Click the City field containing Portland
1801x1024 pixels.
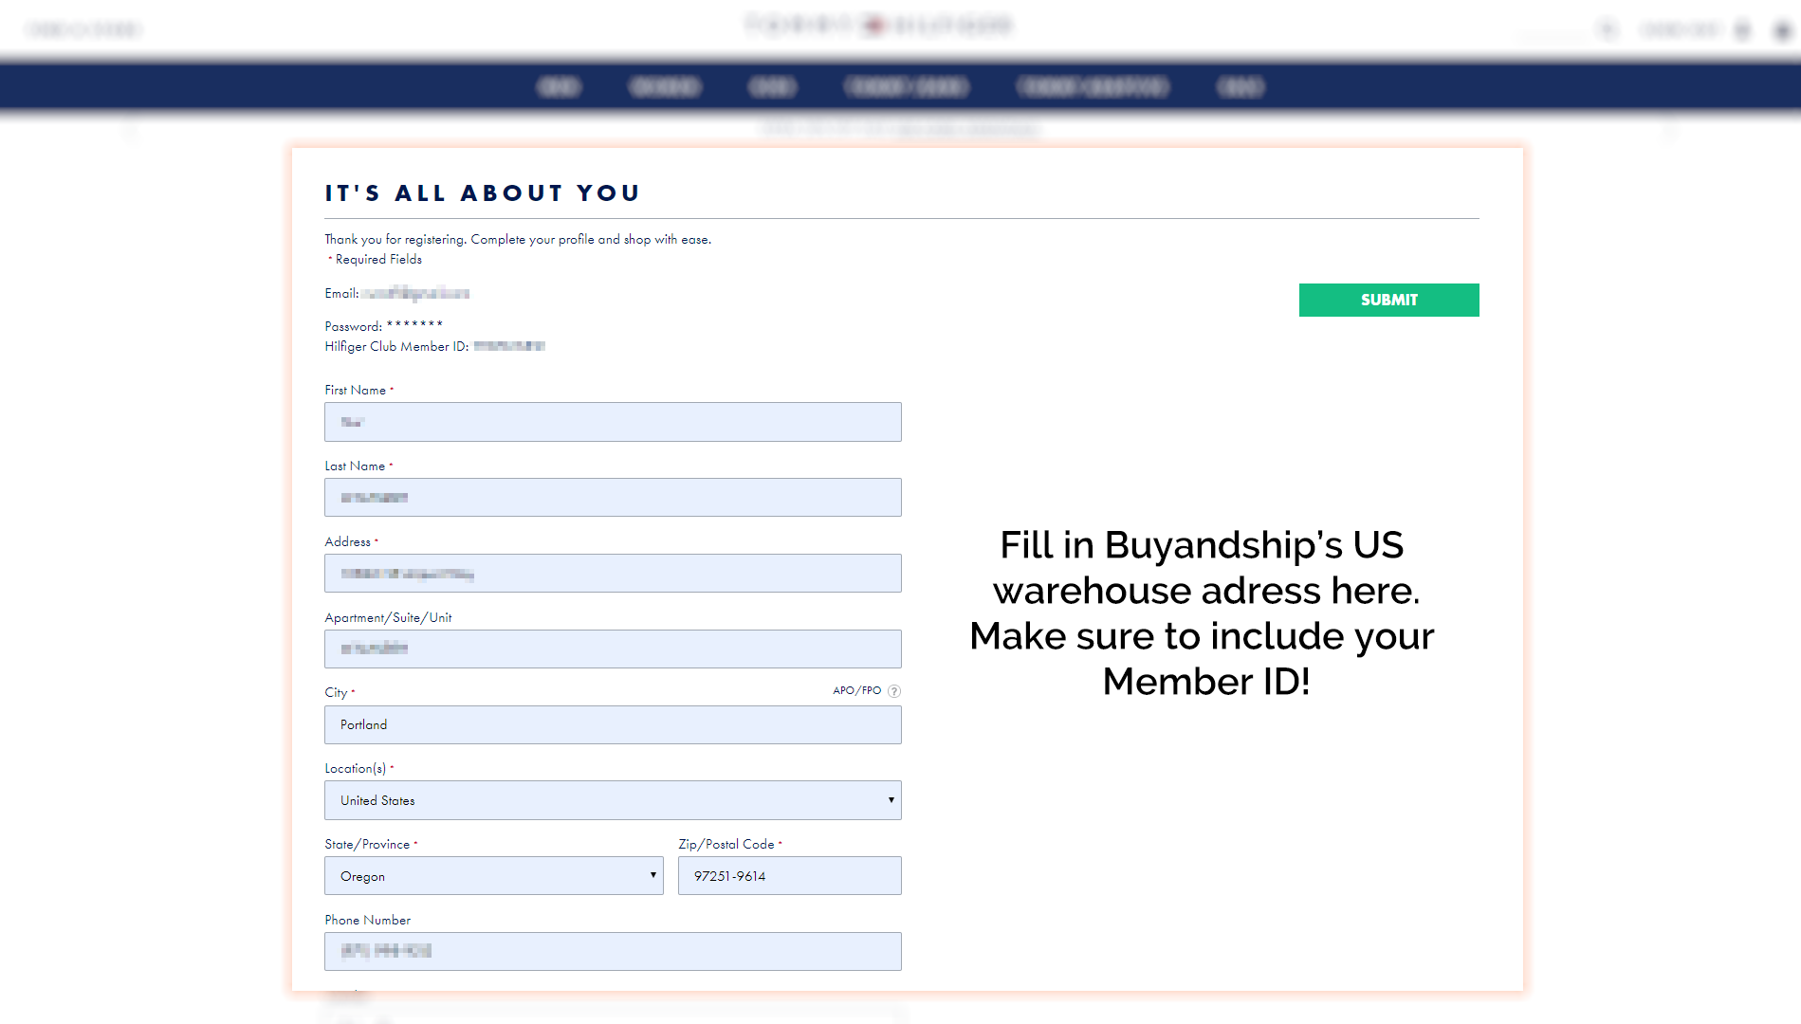tap(613, 724)
